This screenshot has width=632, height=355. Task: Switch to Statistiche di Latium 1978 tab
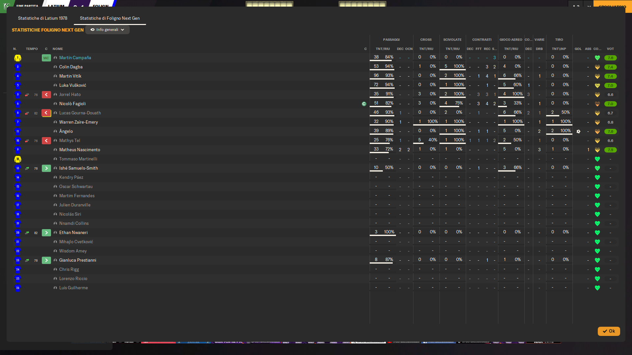pyautogui.click(x=42, y=18)
